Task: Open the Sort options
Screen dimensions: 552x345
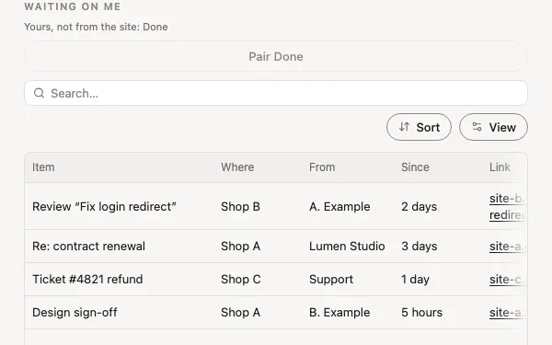Action: pos(419,127)
